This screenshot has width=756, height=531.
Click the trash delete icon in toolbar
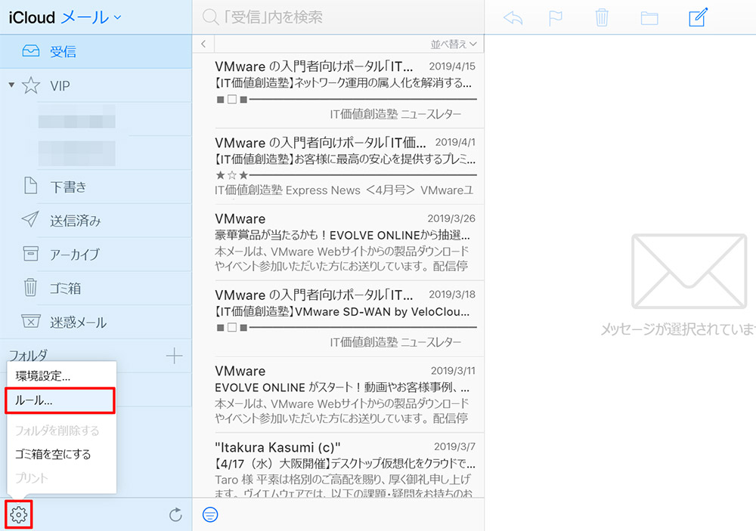[602, 18]
